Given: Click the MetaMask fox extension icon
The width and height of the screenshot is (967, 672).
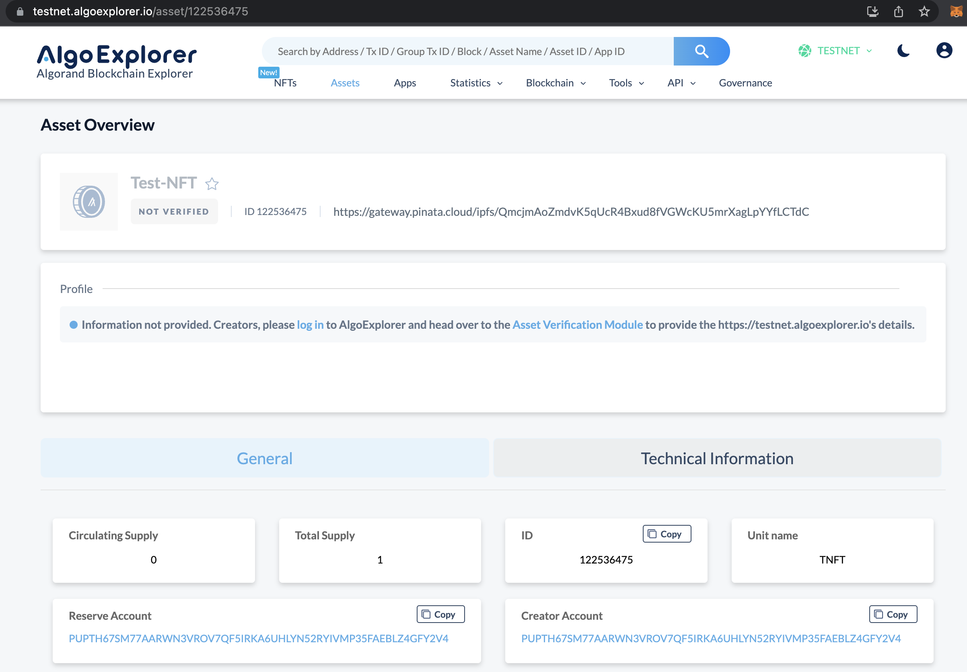Looking at the screenshot, I should pyautogui.click(x=956, y=11).
